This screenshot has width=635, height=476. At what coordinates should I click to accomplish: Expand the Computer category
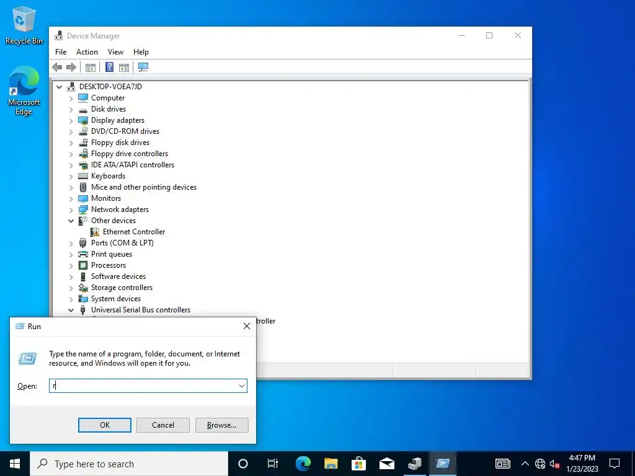click(71, 99)
